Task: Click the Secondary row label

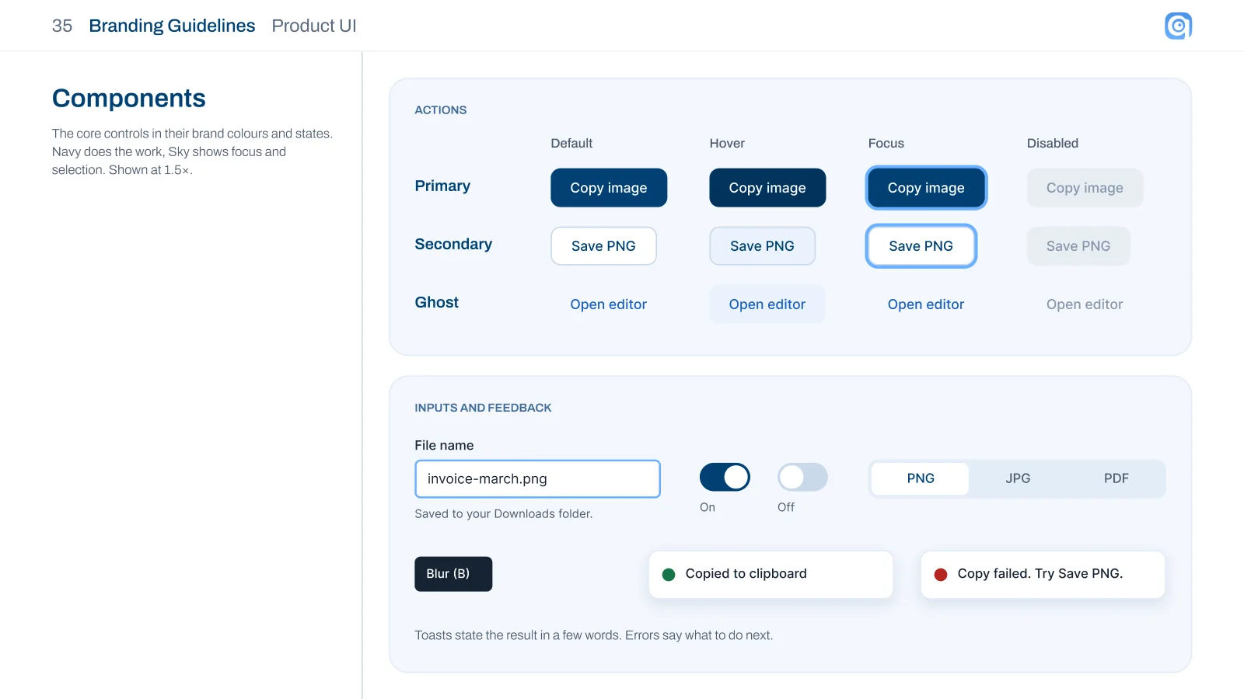Action: tap(453, 244)
